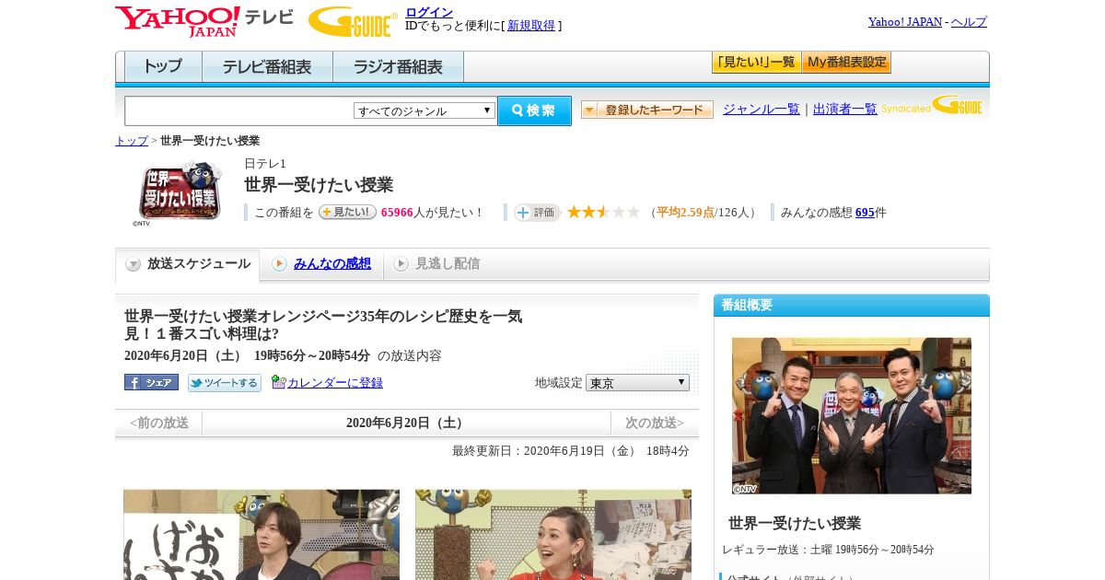This screenshot has width=1105, height=580.
Task: Open the 「見たい!」一覧 button
Action: click(756, 63)
